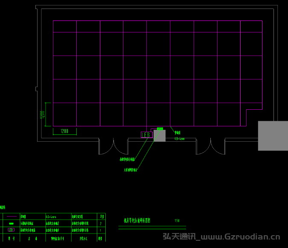The height and width of the screenshot is (248, 288).
Task: Pick the left double door swing arcs
Action: coord(113,146)
